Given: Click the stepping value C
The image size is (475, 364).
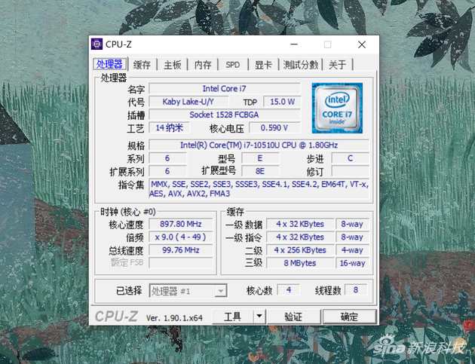Looking at the screenshot, I should pos(350,158).
